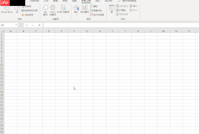Screen dimensions: 199x134
Task: Select row 17 header
Action: pyautogui.click(x=2, y=88)
